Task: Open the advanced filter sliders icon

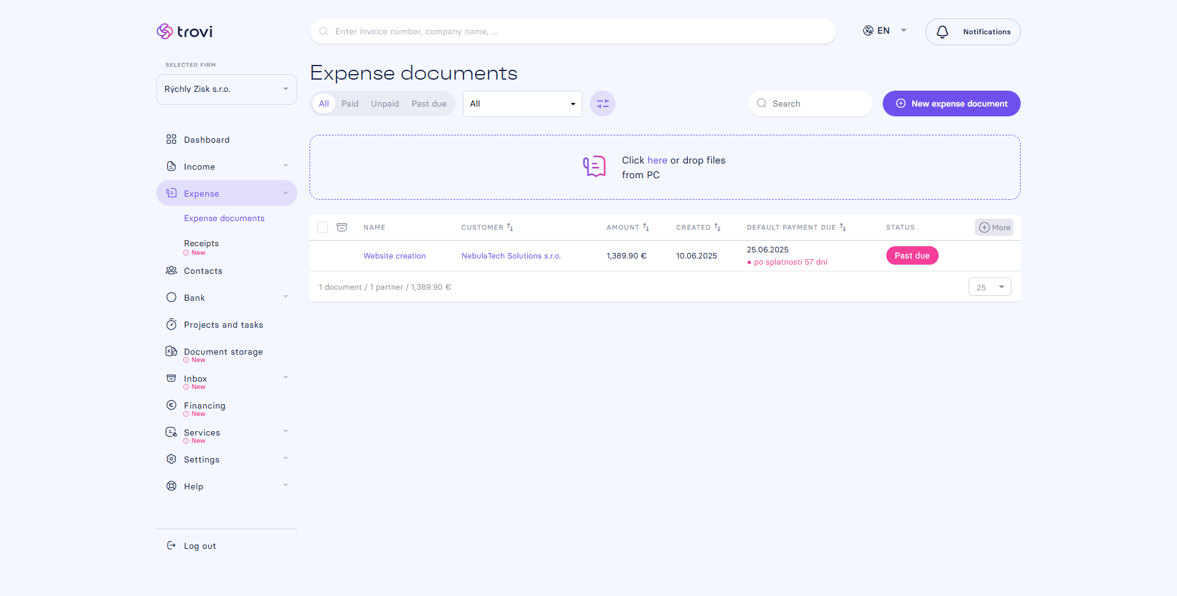Action: (x=603, y=104)
